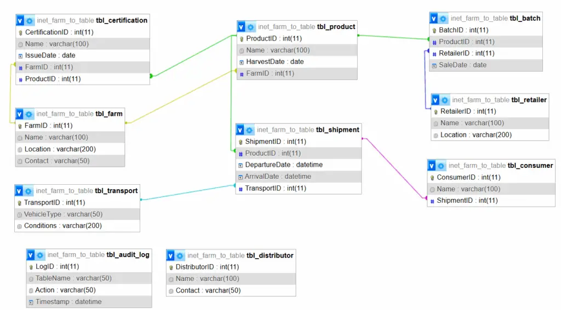Image resolution: width=561 pixels, height=310 pixels.
Task: Click the primary key icon beside ShipmentID
Action: [241, 142]
